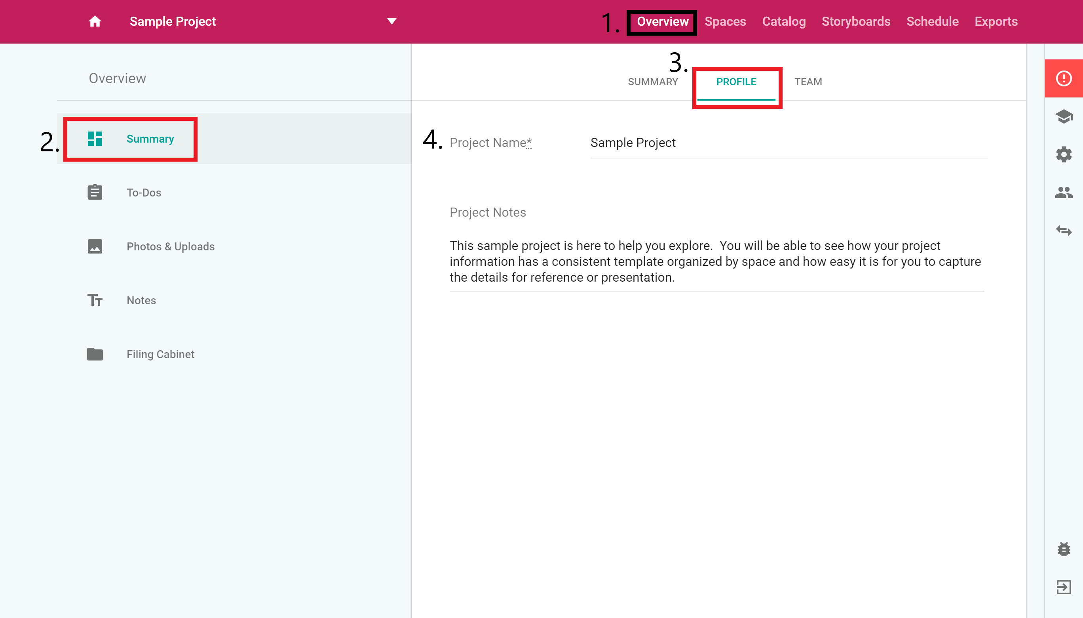
Task: Open the graduation cap learning icon
Action: [1064, 116]
